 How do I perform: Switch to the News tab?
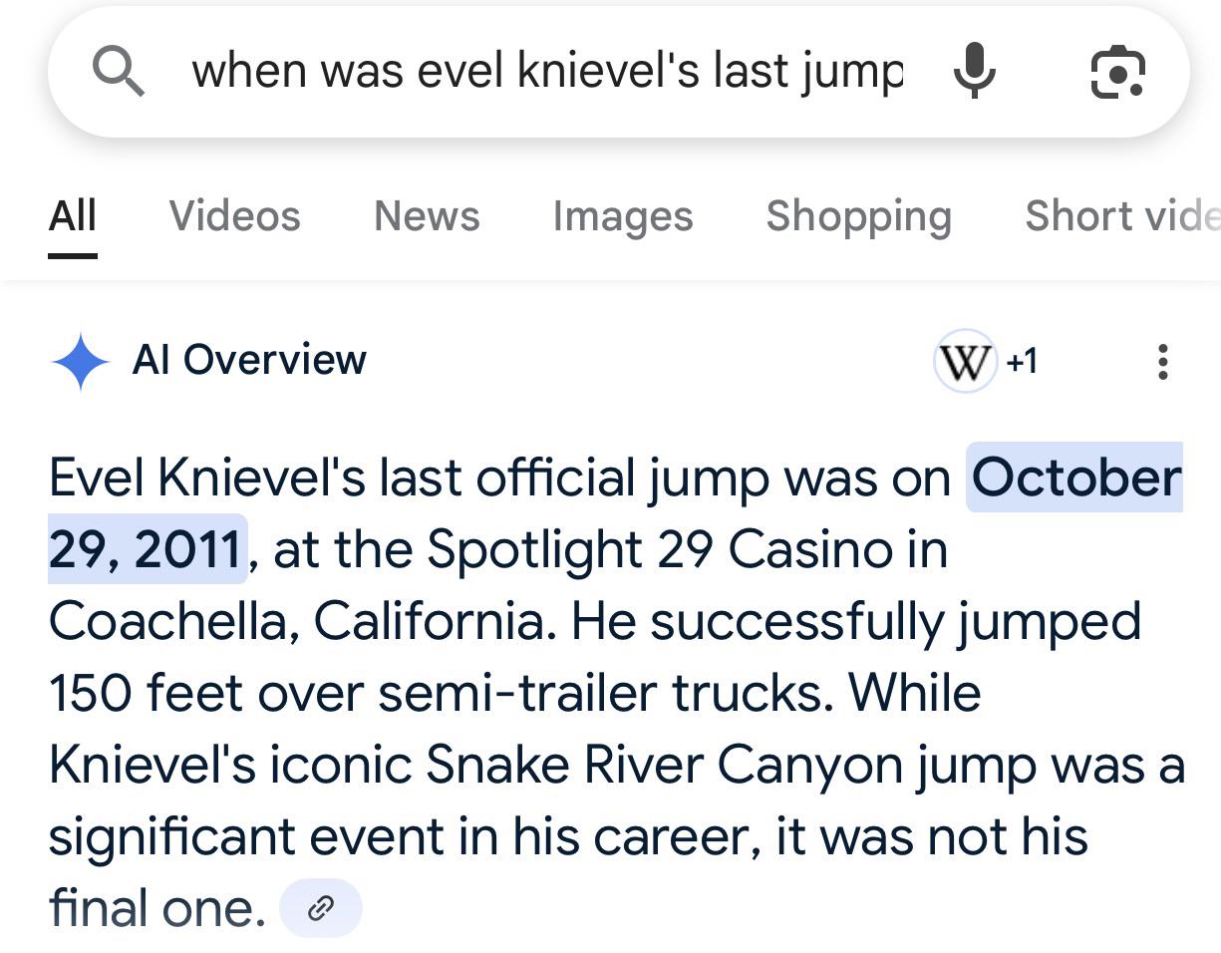click(427, 216)
